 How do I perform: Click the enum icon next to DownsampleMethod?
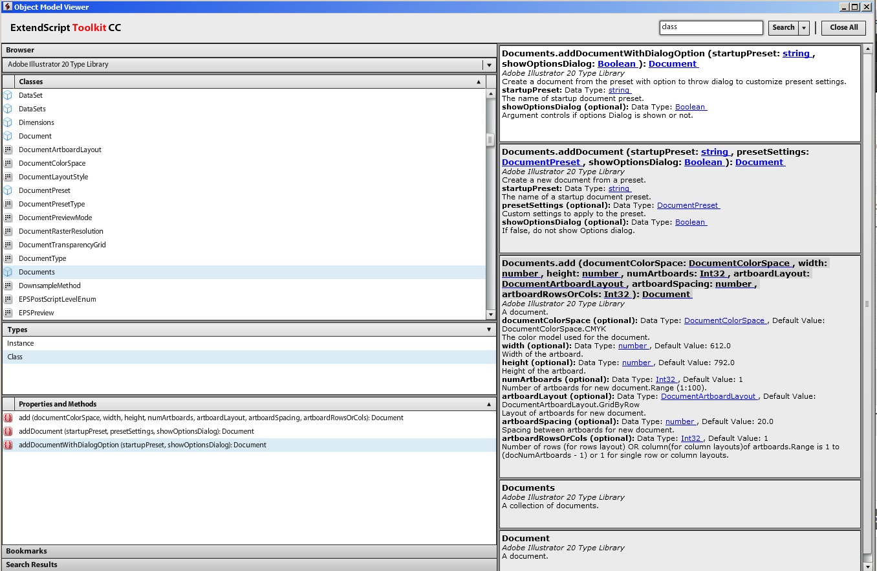tap(8, 285)
